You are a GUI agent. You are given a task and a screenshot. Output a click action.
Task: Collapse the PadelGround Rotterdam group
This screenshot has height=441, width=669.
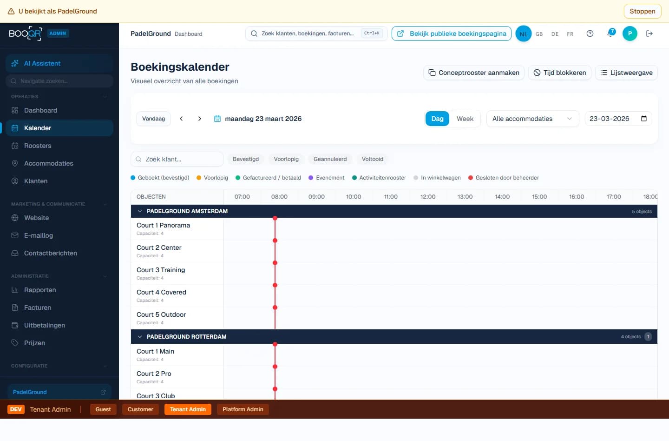point(140,337)
